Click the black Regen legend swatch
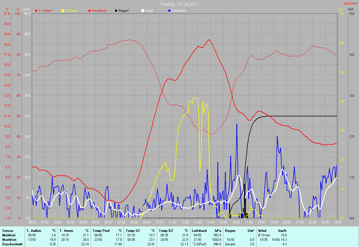 tap(116, 11)
